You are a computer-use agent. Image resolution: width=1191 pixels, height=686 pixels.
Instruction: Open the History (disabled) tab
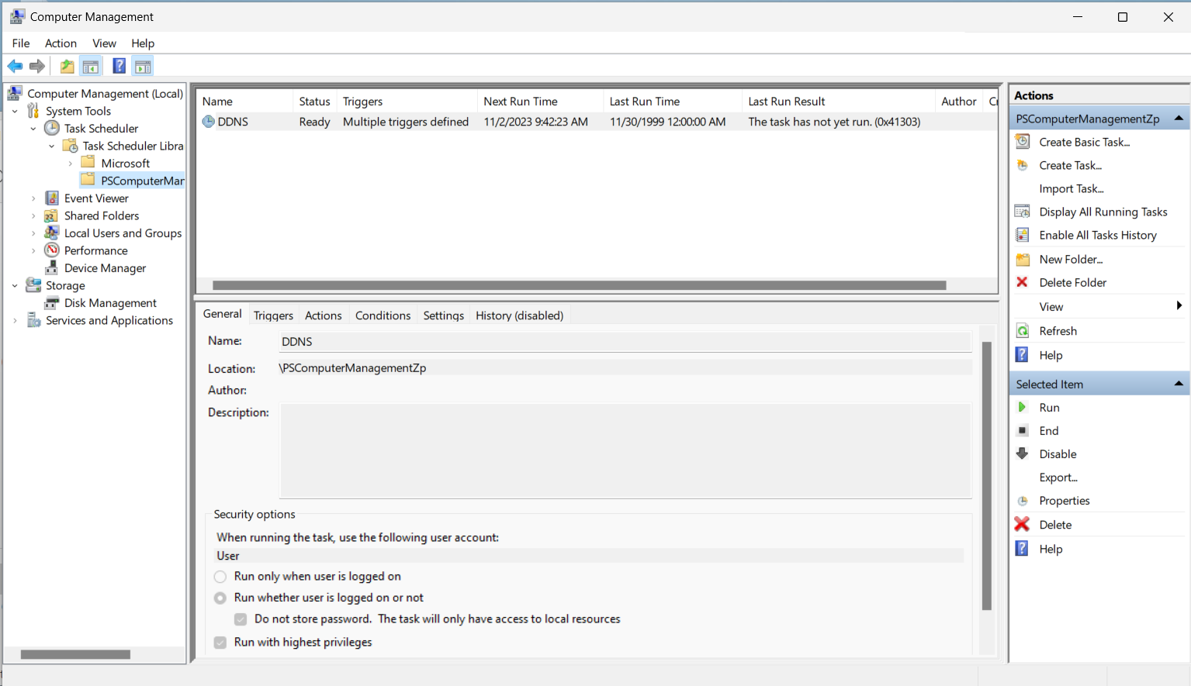click(519, 315)
